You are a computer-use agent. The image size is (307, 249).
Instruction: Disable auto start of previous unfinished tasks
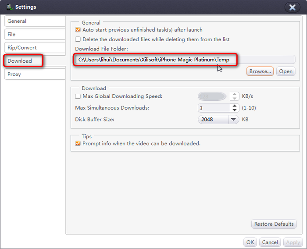[x=78, y=30]
